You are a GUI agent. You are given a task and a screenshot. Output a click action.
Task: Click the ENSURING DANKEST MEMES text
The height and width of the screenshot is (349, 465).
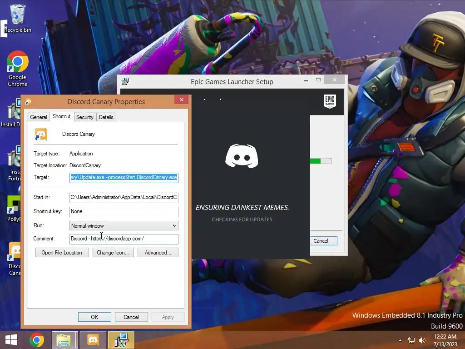(x=242, y=207)
